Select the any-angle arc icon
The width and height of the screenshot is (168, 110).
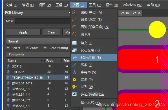74,27
